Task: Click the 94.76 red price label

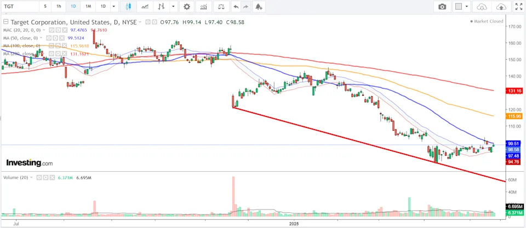Action: coord(513,162)
